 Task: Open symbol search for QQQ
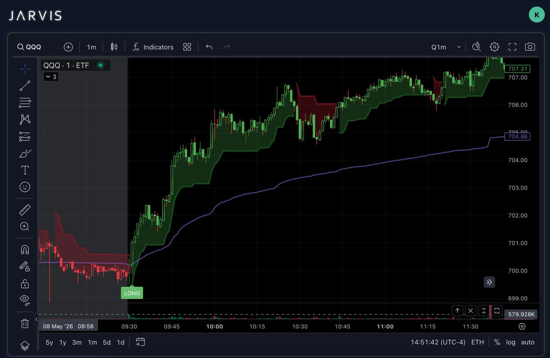(x=29, y=47)
